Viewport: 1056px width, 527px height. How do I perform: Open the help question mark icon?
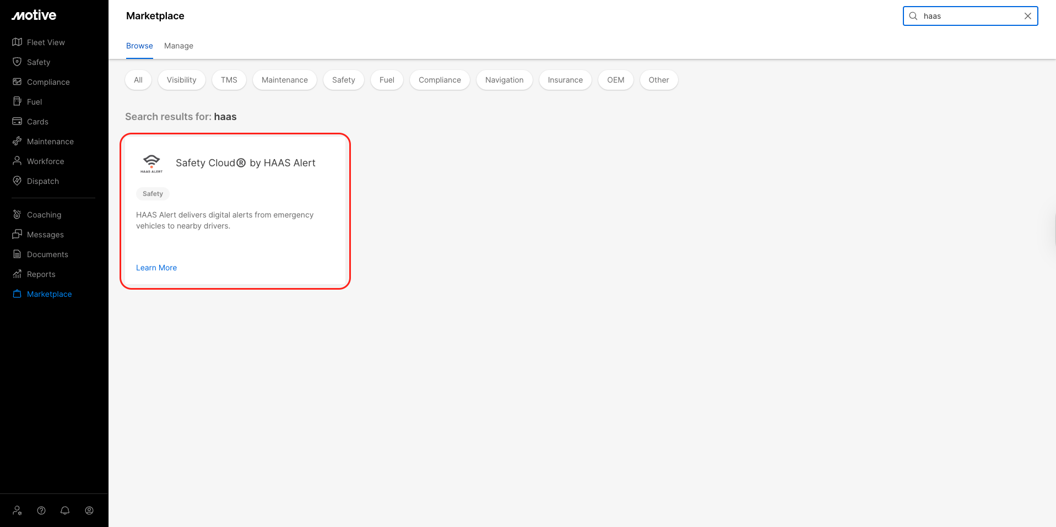tap(41, 510)
